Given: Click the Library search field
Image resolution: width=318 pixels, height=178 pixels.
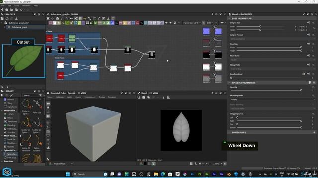Looking at the screenshot, I should tap(31, 95).
